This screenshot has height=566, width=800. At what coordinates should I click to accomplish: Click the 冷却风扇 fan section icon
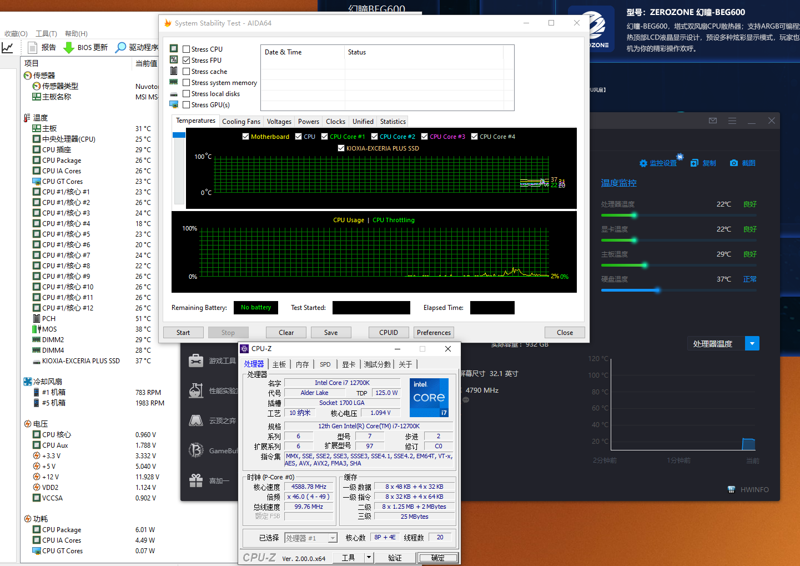(28, 382)
